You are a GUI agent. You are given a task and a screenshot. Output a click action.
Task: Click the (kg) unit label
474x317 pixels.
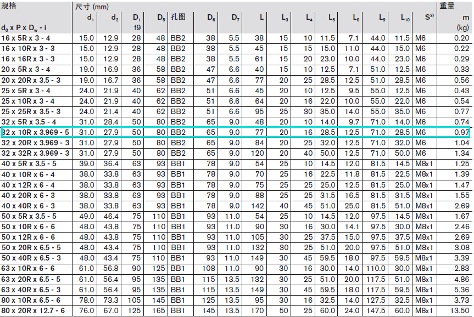(462, 27)
